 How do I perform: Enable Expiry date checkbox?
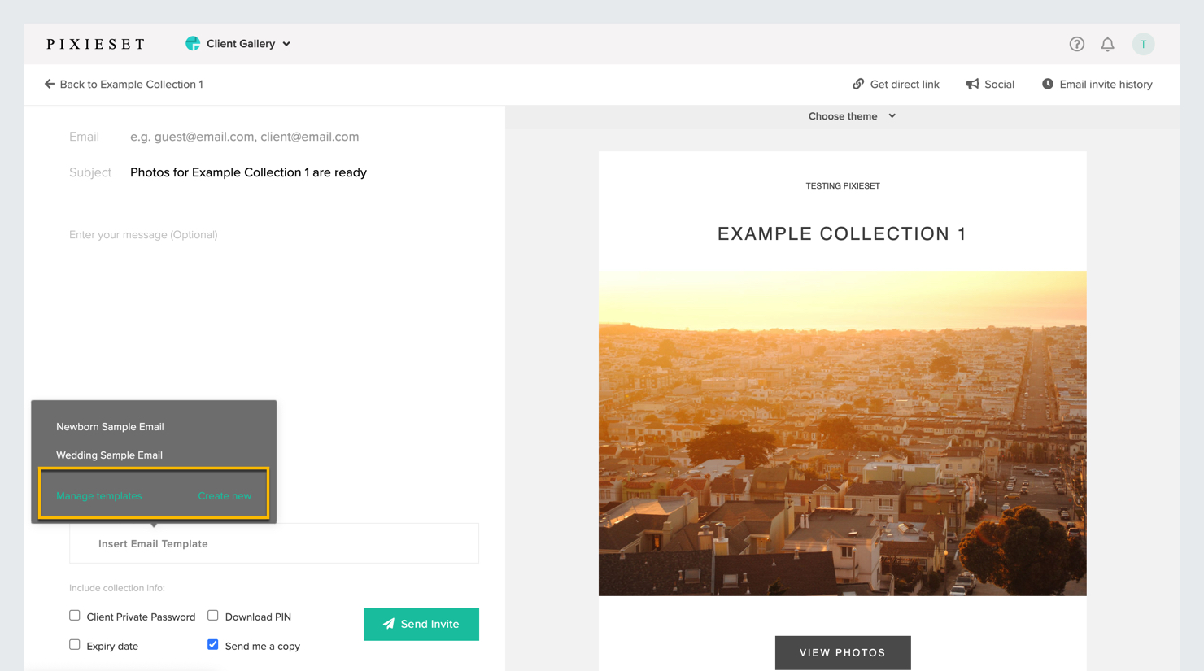75,645
